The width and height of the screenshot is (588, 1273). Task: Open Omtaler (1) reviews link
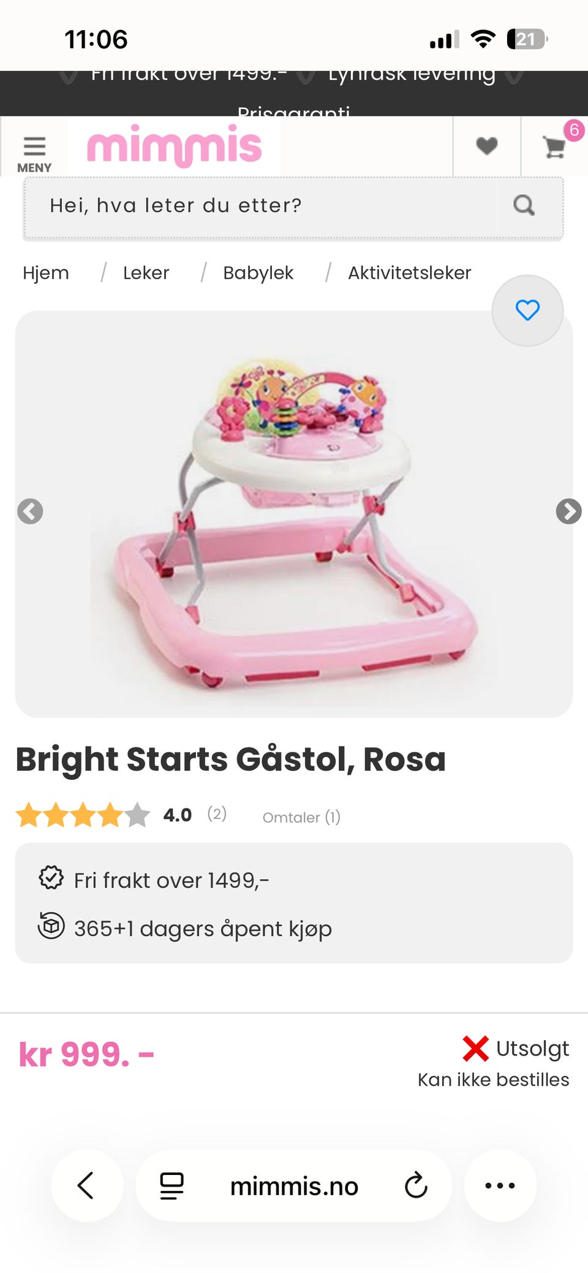[x=301, y=818]
